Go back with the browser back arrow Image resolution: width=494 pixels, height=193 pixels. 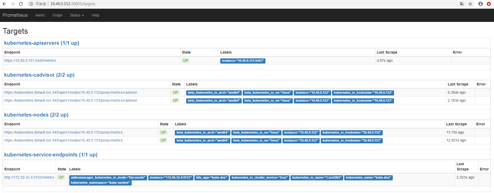(4, 4)
